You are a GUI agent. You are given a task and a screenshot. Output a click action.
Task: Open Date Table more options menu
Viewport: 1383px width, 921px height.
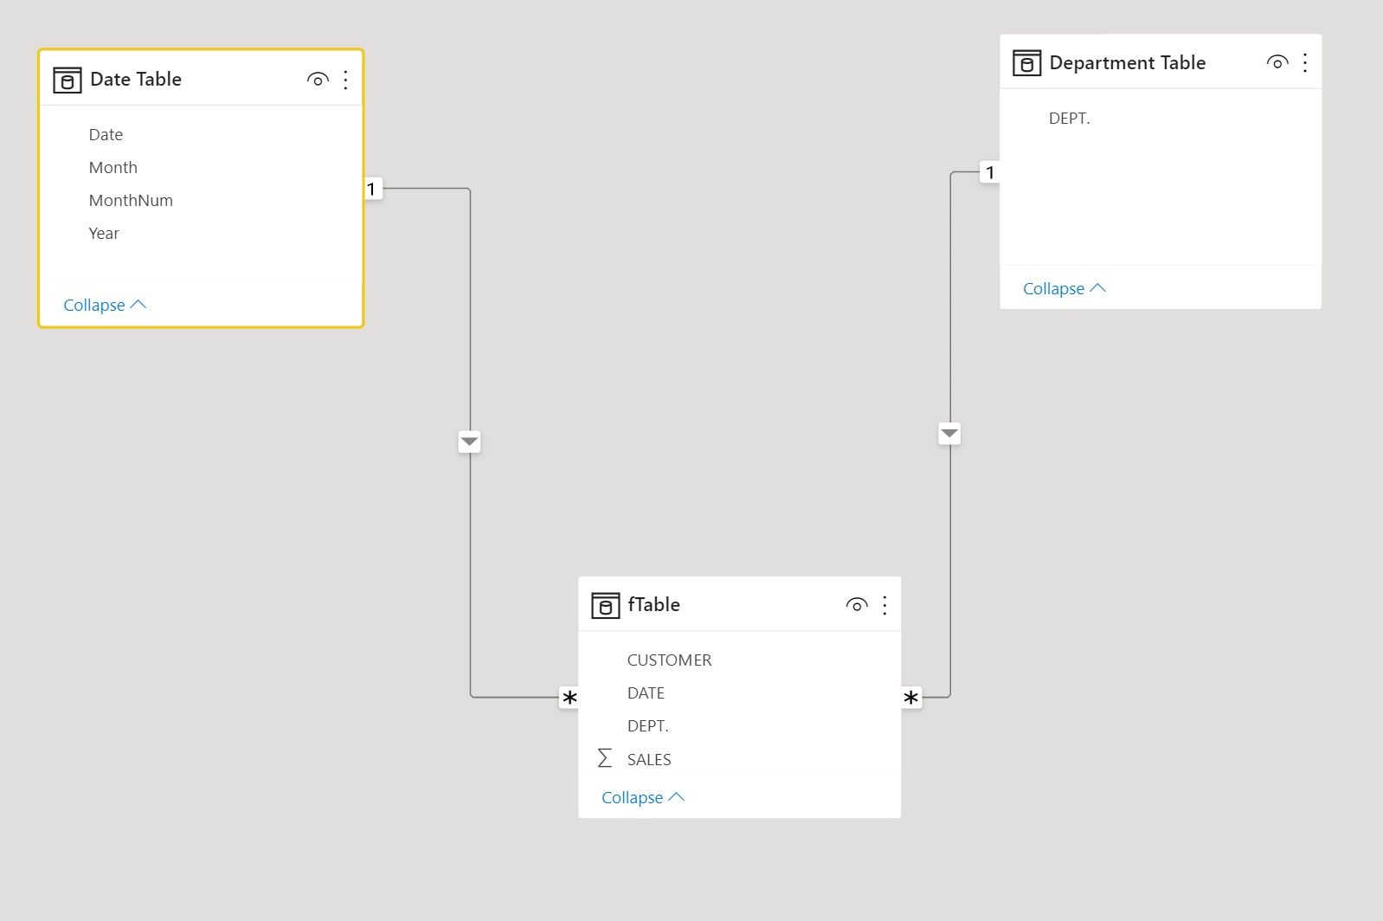coord(345,80)
